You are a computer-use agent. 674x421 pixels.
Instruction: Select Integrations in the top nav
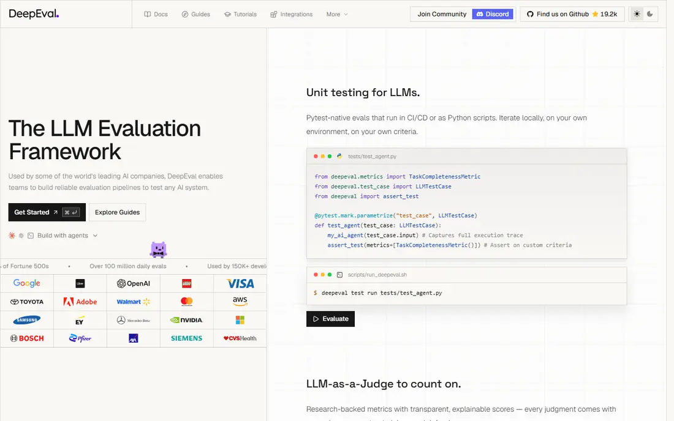292,14
